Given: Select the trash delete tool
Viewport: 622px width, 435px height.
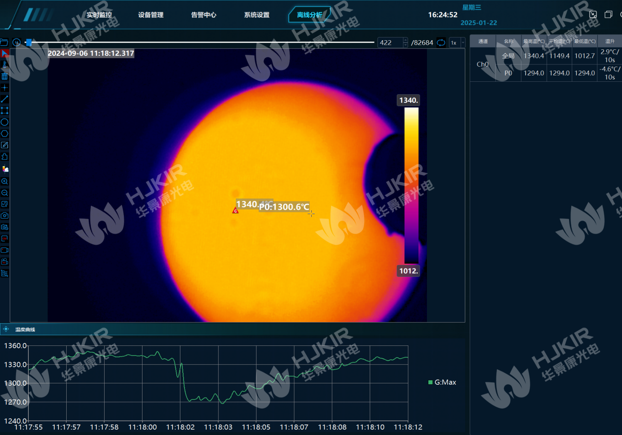Looking at the screenshot, I should point(5,76).
